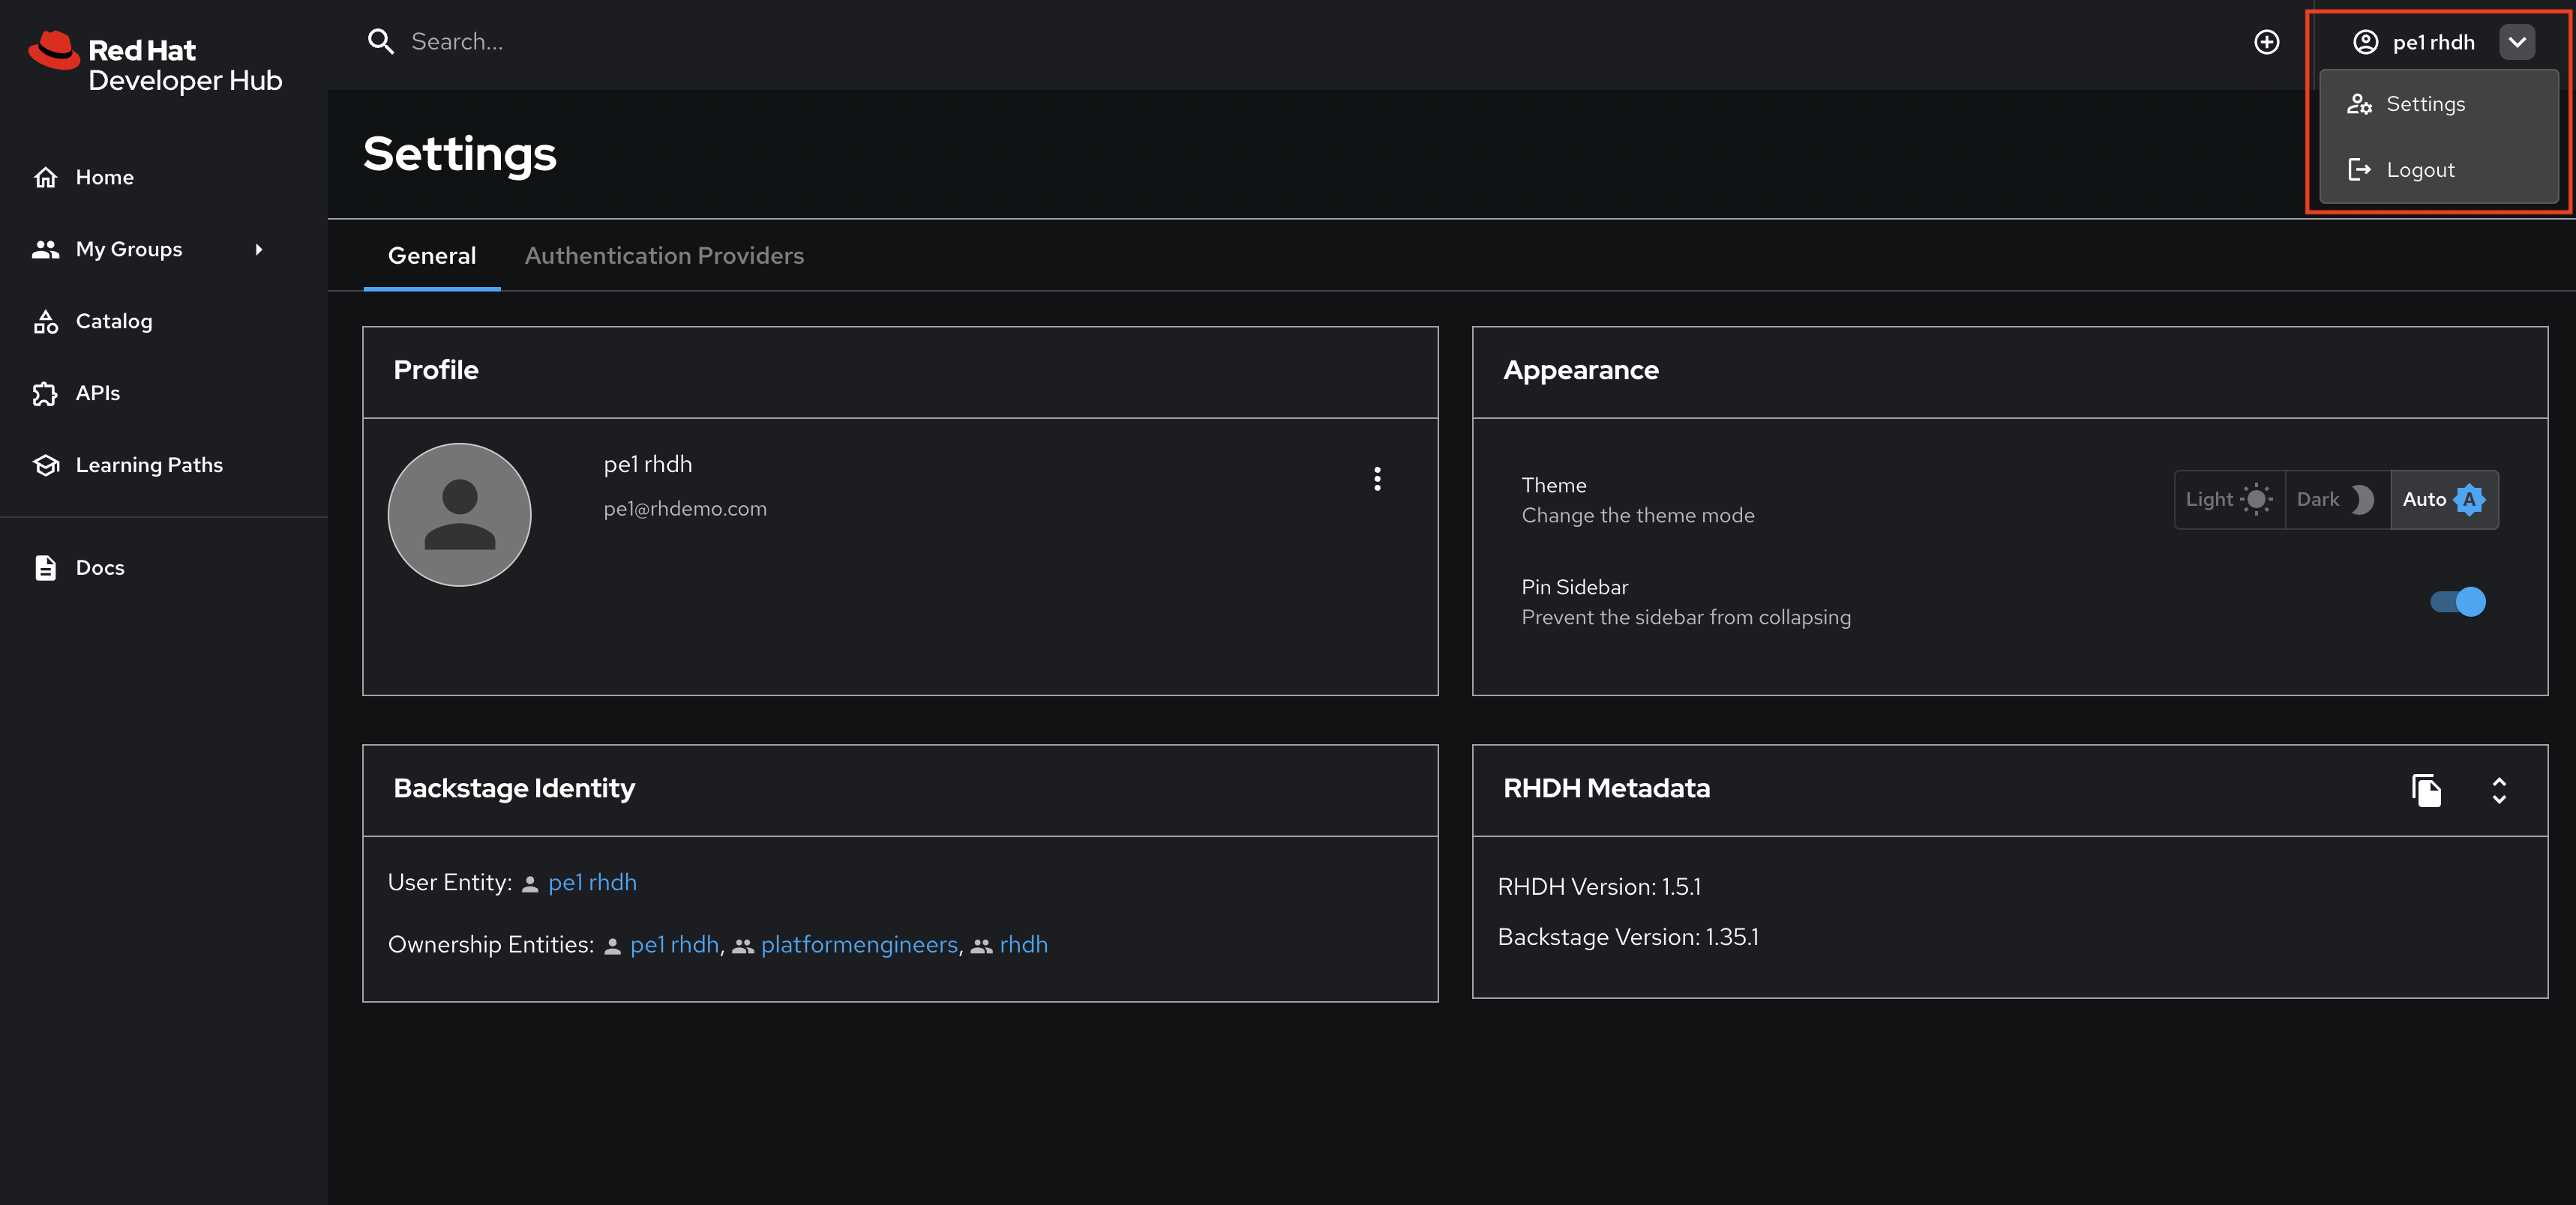The image size is (2576, 1205).
Task: Switch to the General tab
Action: pyautogui.click(x=432, y=256)
